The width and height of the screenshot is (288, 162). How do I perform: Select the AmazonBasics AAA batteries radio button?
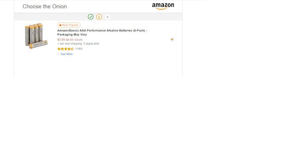pos(172,39)
